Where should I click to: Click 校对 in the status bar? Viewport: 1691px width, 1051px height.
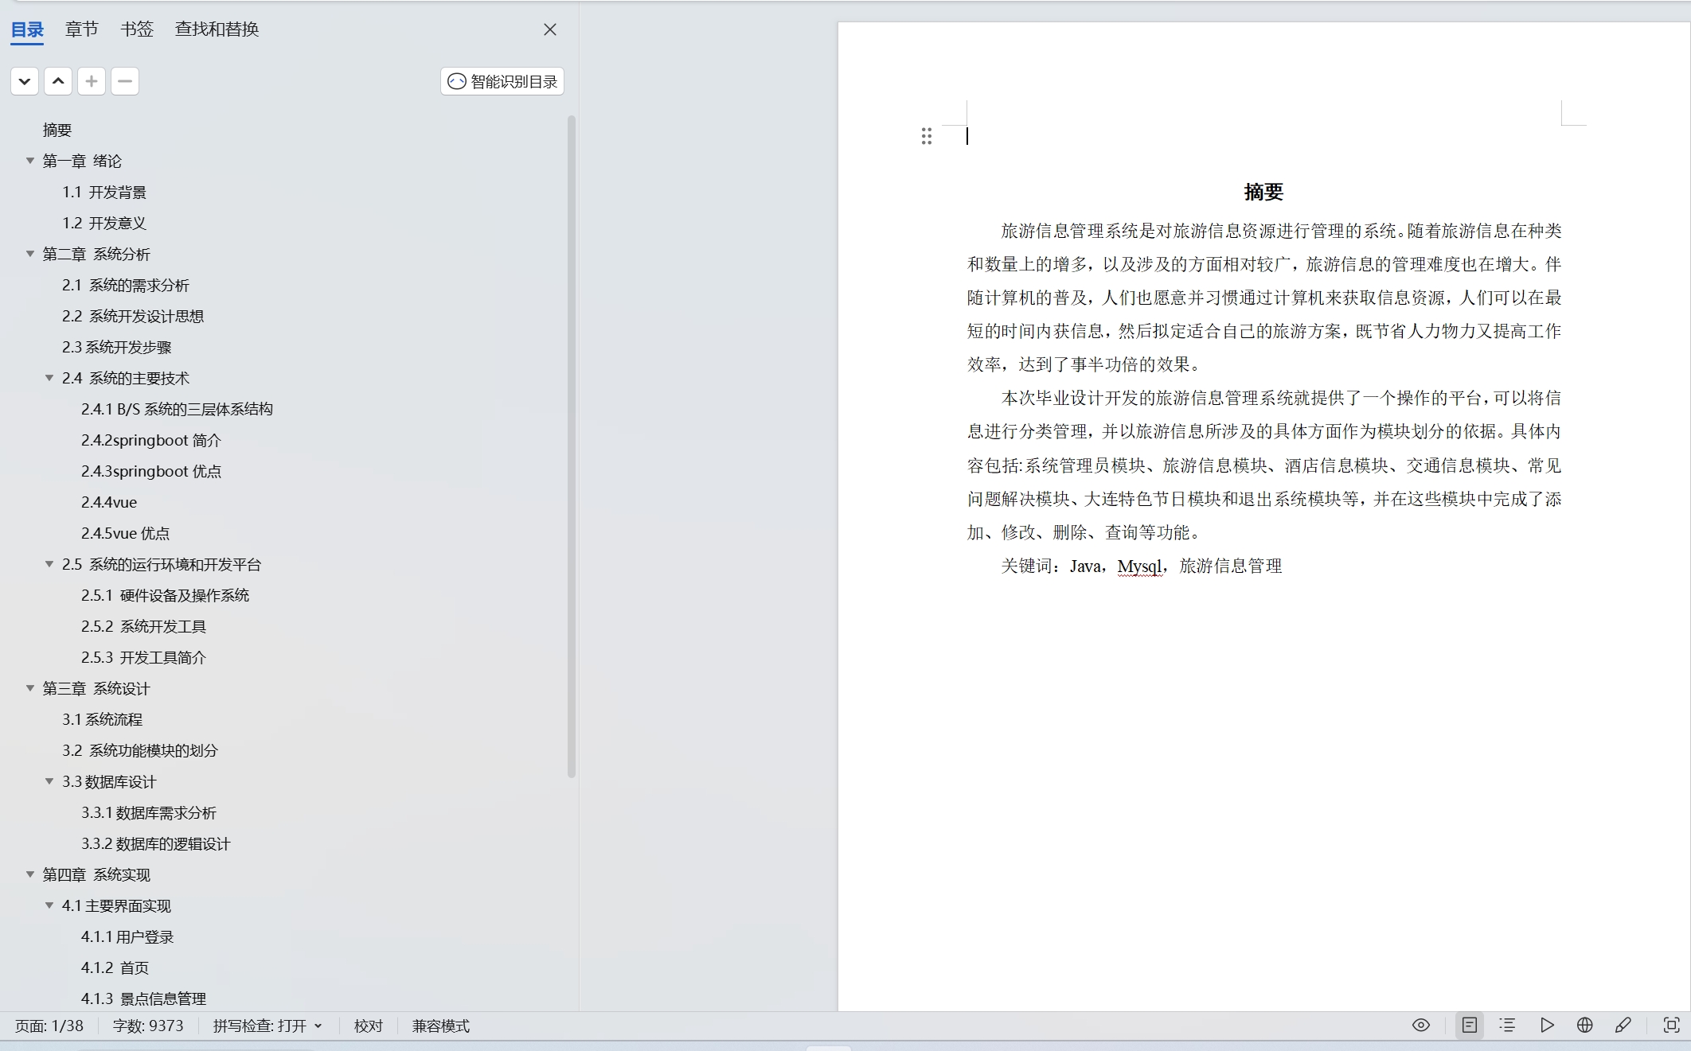[368, 1026]
